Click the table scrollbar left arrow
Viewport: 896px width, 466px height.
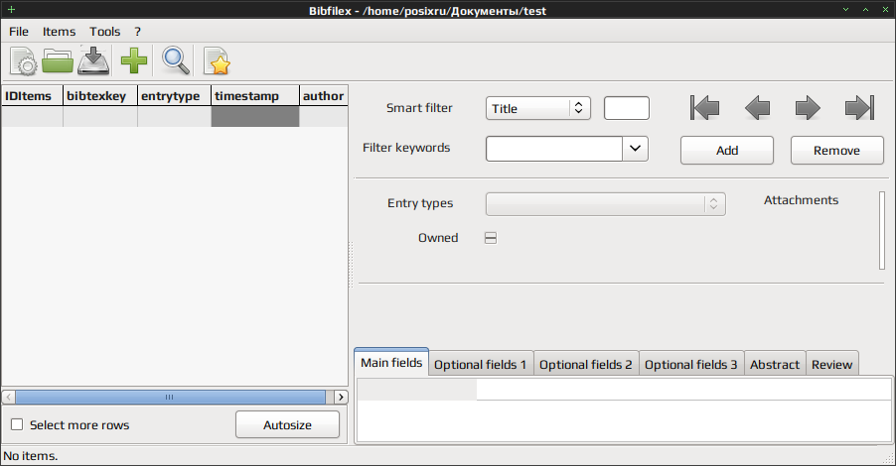pos(8,397)
